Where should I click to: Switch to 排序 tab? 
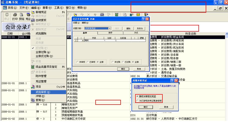coord(110,33)
